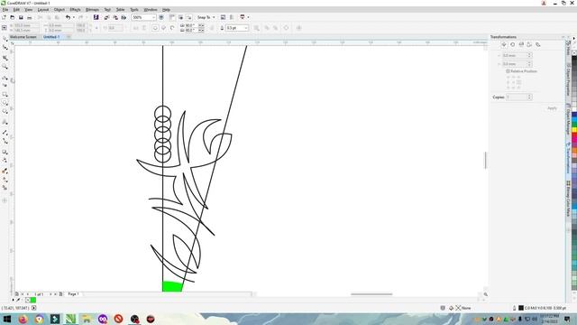The width and height of the screenshot is (577, 325).
Task: Click the Skew icon in Transformations docker
Action: [538, 44]
